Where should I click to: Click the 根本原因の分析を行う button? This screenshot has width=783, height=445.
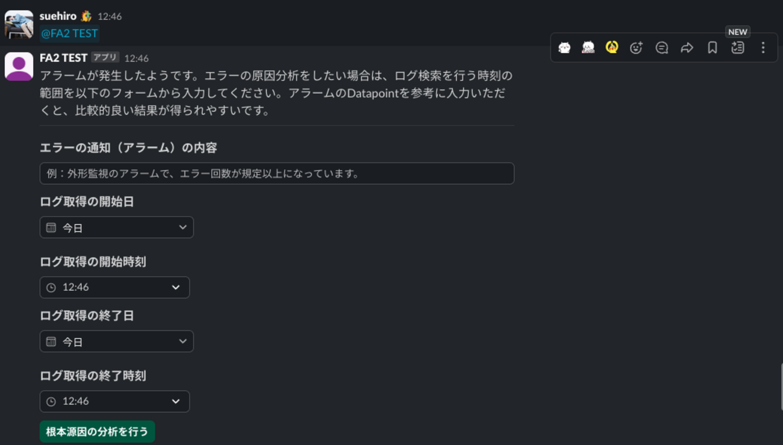click(x=97, y=432)
